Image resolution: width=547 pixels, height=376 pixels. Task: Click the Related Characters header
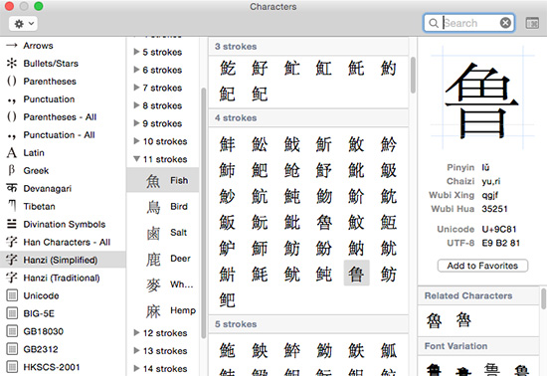click(478, 295)
